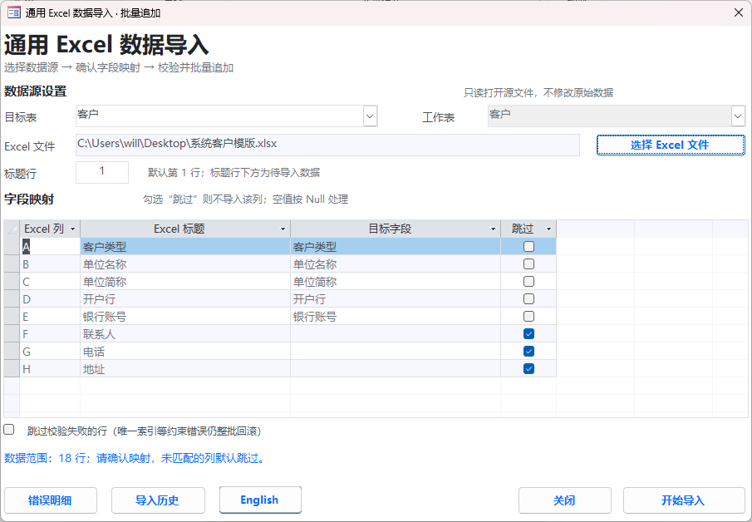The image size is (752, 522).
Task: Select the 开户行 target field cell
Action: point(396,299)
